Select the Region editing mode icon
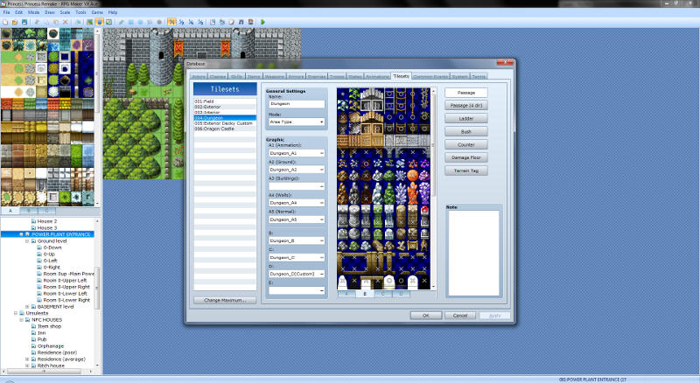This screenshot has width=700, height=383. pos(108,22)
